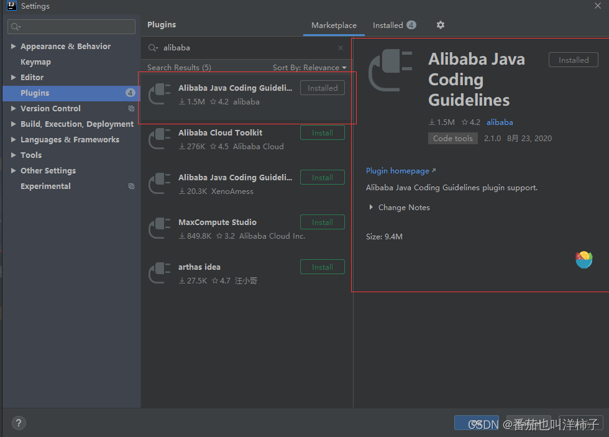609x437 pixels.
Task: Expand Languages & Frameworks section
Action: [13, 139]
